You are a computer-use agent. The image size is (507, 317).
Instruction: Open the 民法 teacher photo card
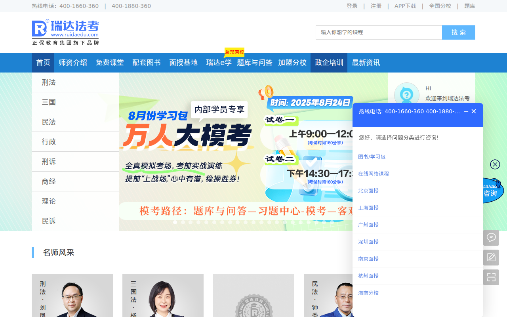pos(328,295)
